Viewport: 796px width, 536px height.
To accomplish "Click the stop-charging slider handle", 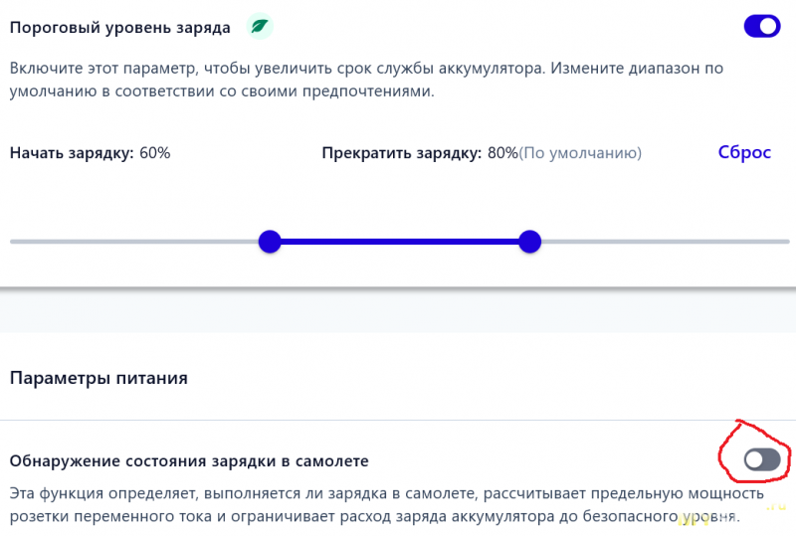I will pyautogui.click(x=529, y=242).
